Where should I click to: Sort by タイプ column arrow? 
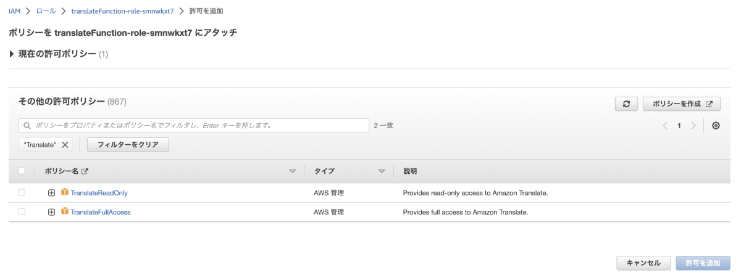tap(382, 171)
